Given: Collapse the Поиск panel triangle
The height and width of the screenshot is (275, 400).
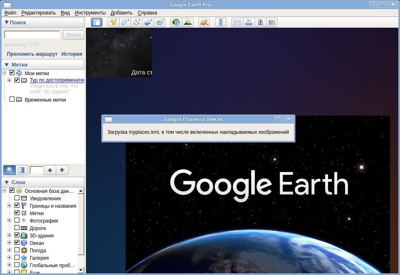Looking at the screenshot, I should point(7,22).
